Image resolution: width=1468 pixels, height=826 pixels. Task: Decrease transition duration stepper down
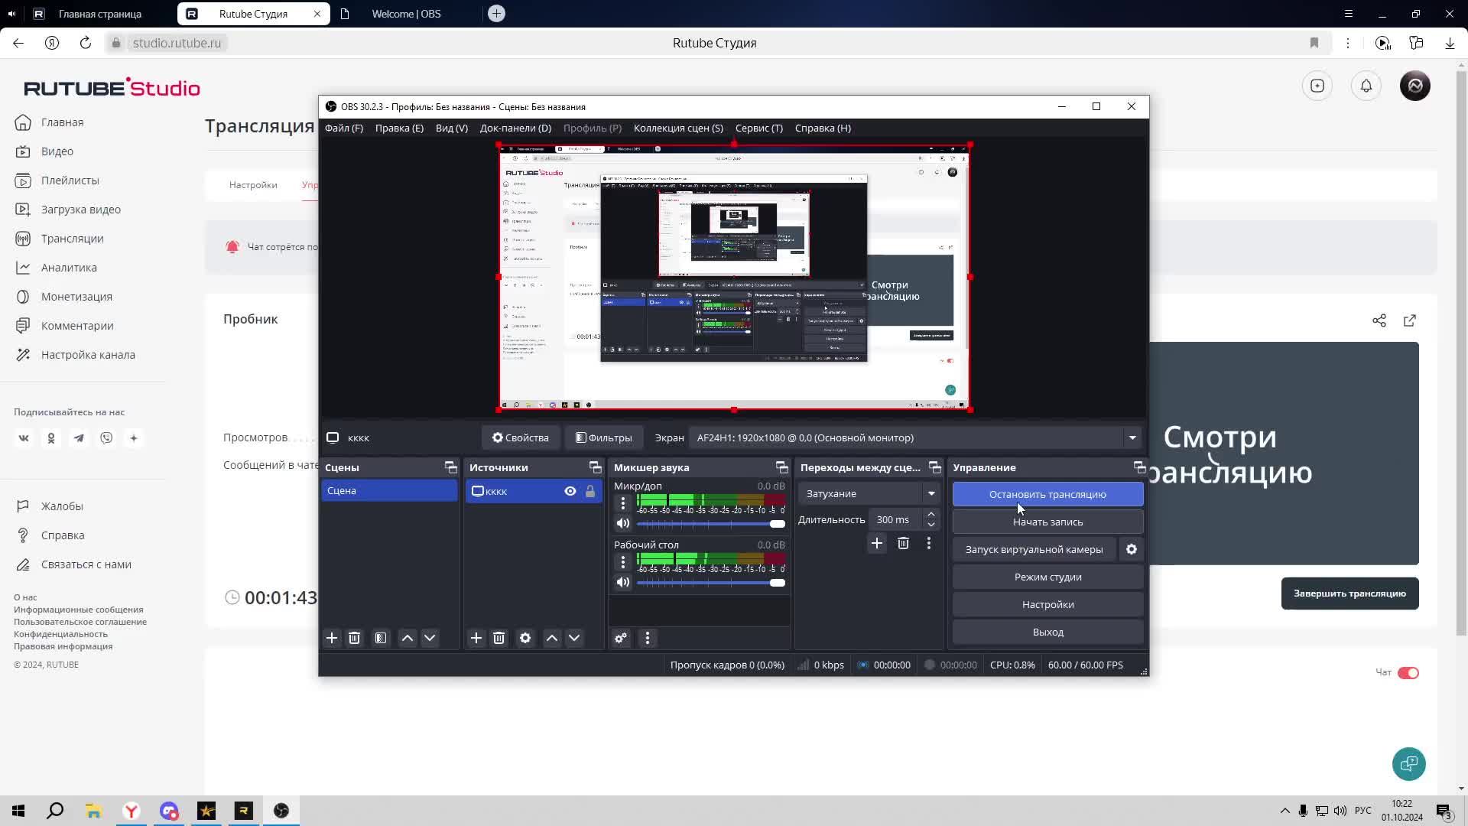pyautogui.click(x=931, y=525)
